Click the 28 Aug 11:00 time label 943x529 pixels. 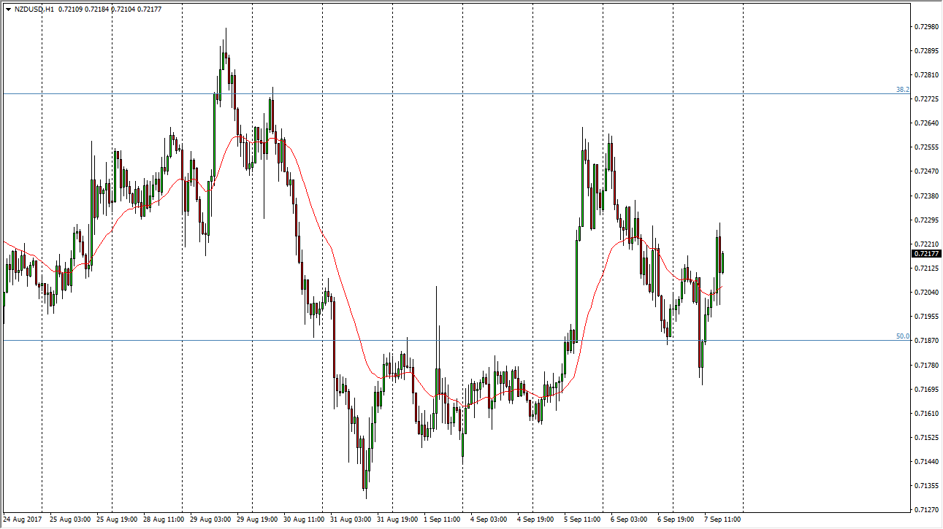pyautogui.click(x=162, y=520)
